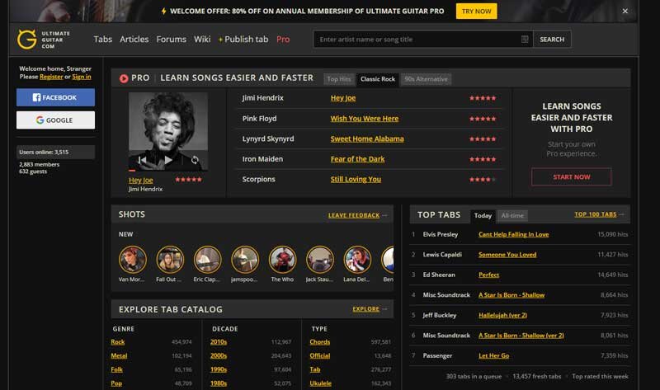Click the Register link
The image size is (660, 390).
(51, 77)
